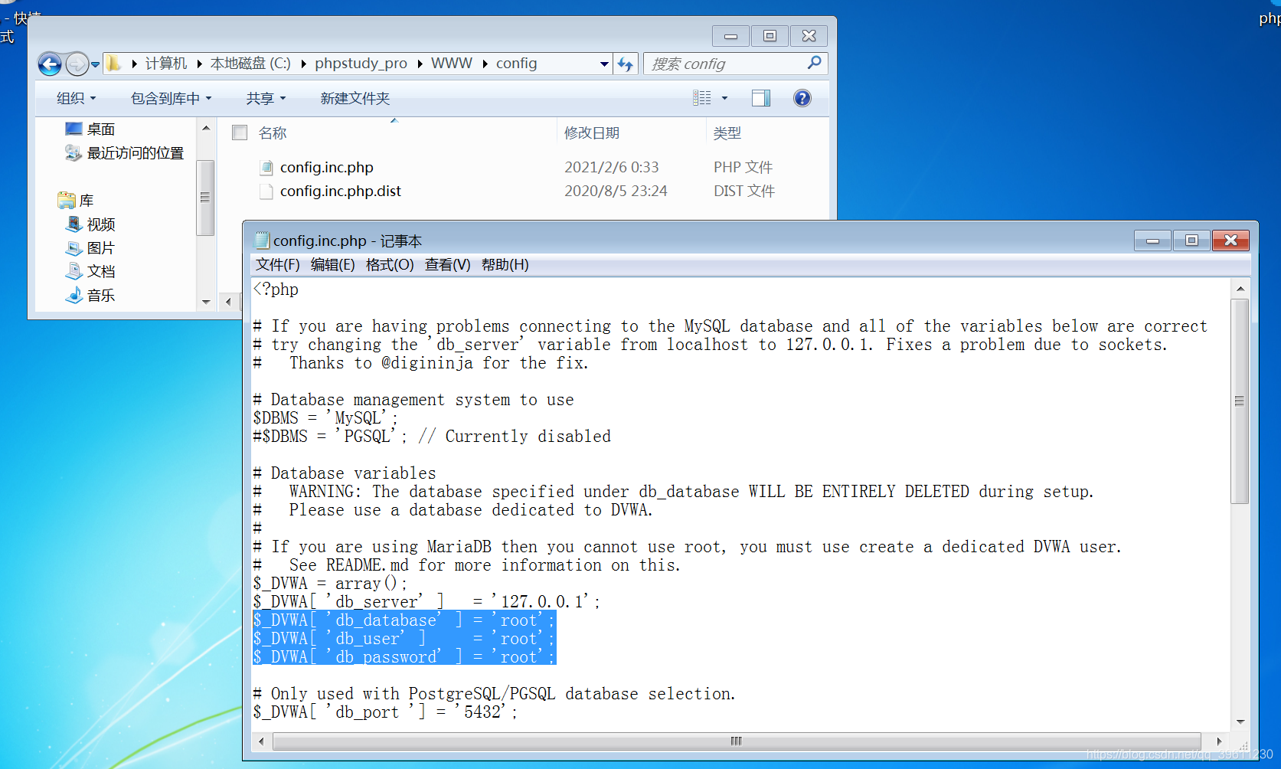Click Notepad vertical scroll up arrow
The image size is (1281, 769).
click(x=1240, y=289)
